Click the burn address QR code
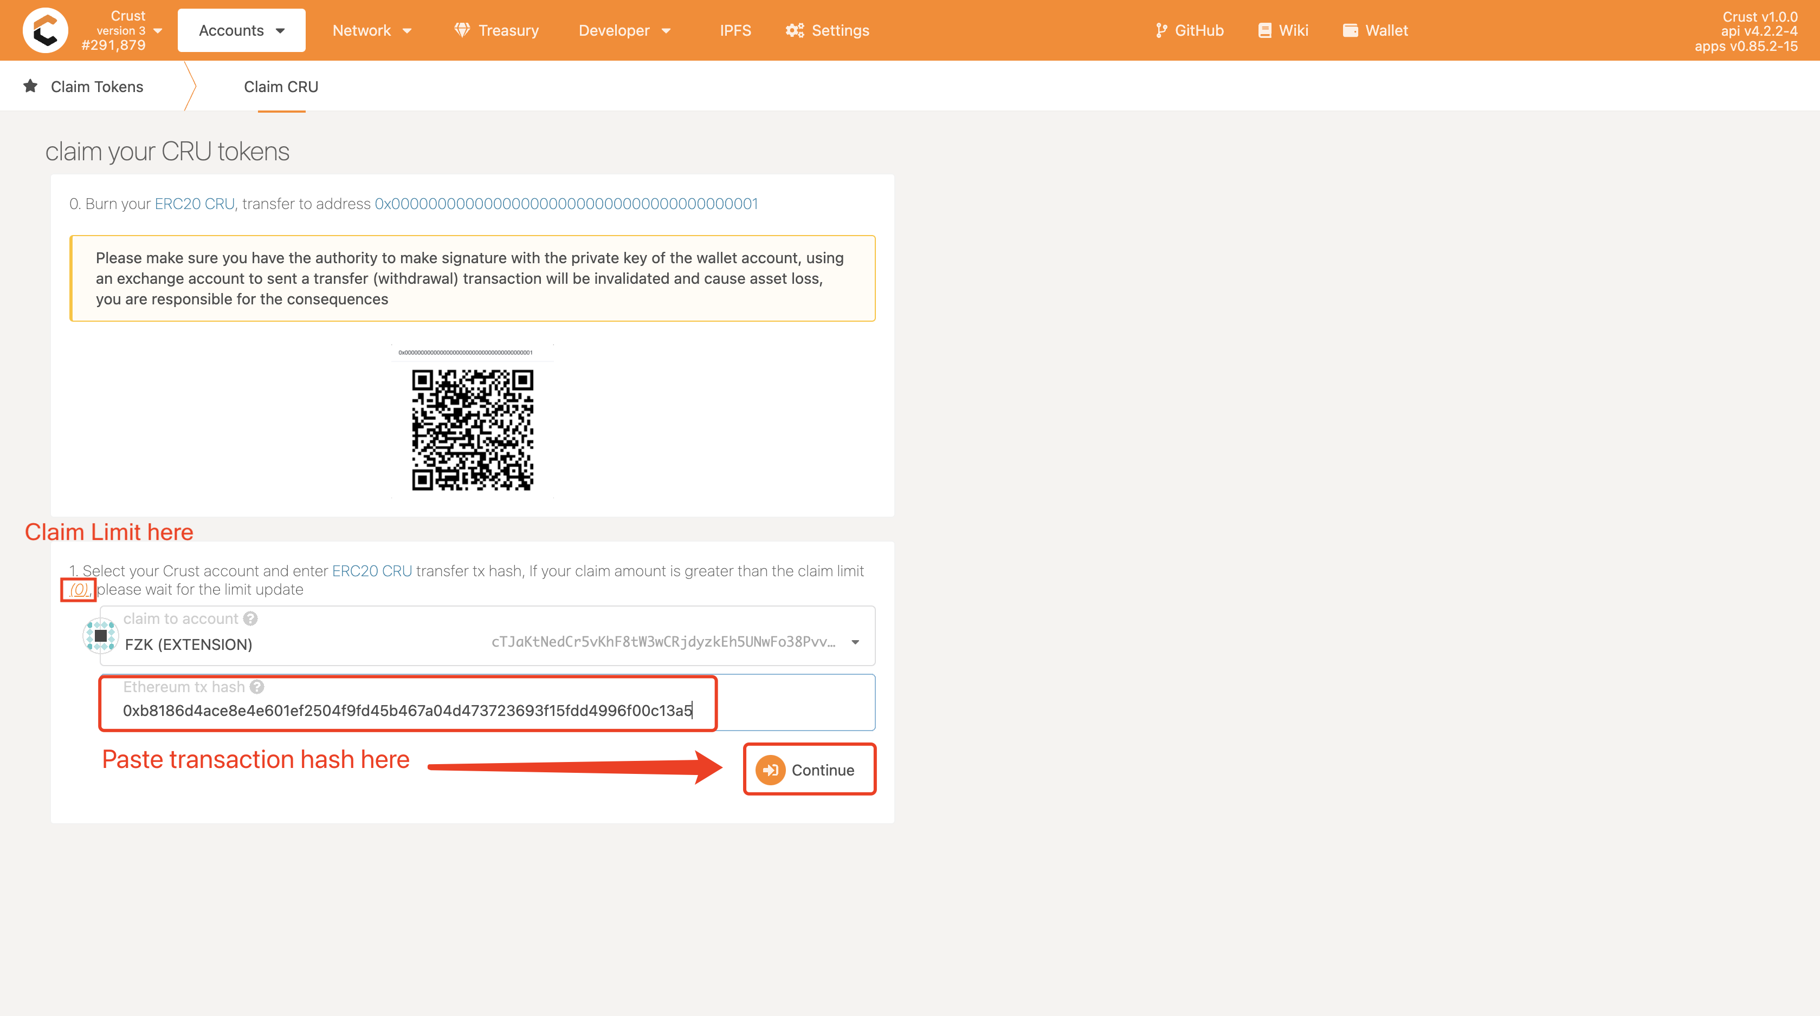1820x1016 pixels. pos(473,429)
